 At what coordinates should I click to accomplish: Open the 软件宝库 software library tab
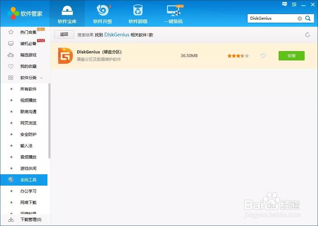click(67, 13)
